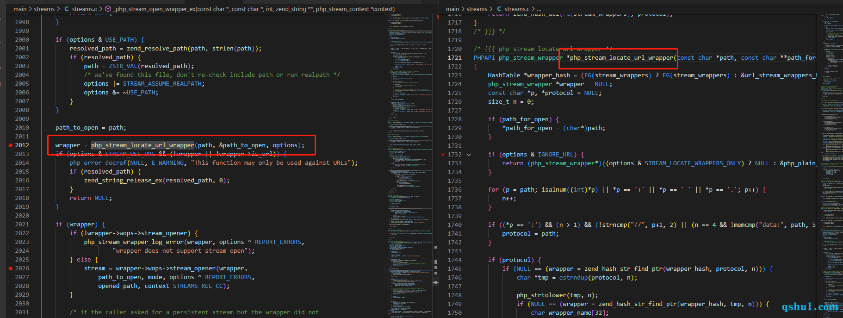Click zend_hash_str_find_ptr on line 1745
The height and width of the screenshot is (318, 843).
point(623,268)
